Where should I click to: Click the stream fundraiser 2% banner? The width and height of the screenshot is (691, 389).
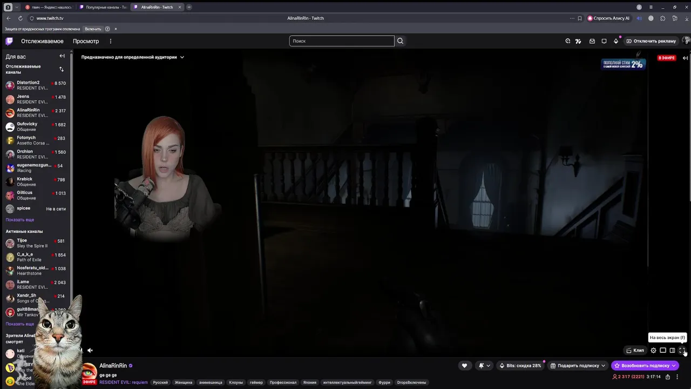coord(623,64)
